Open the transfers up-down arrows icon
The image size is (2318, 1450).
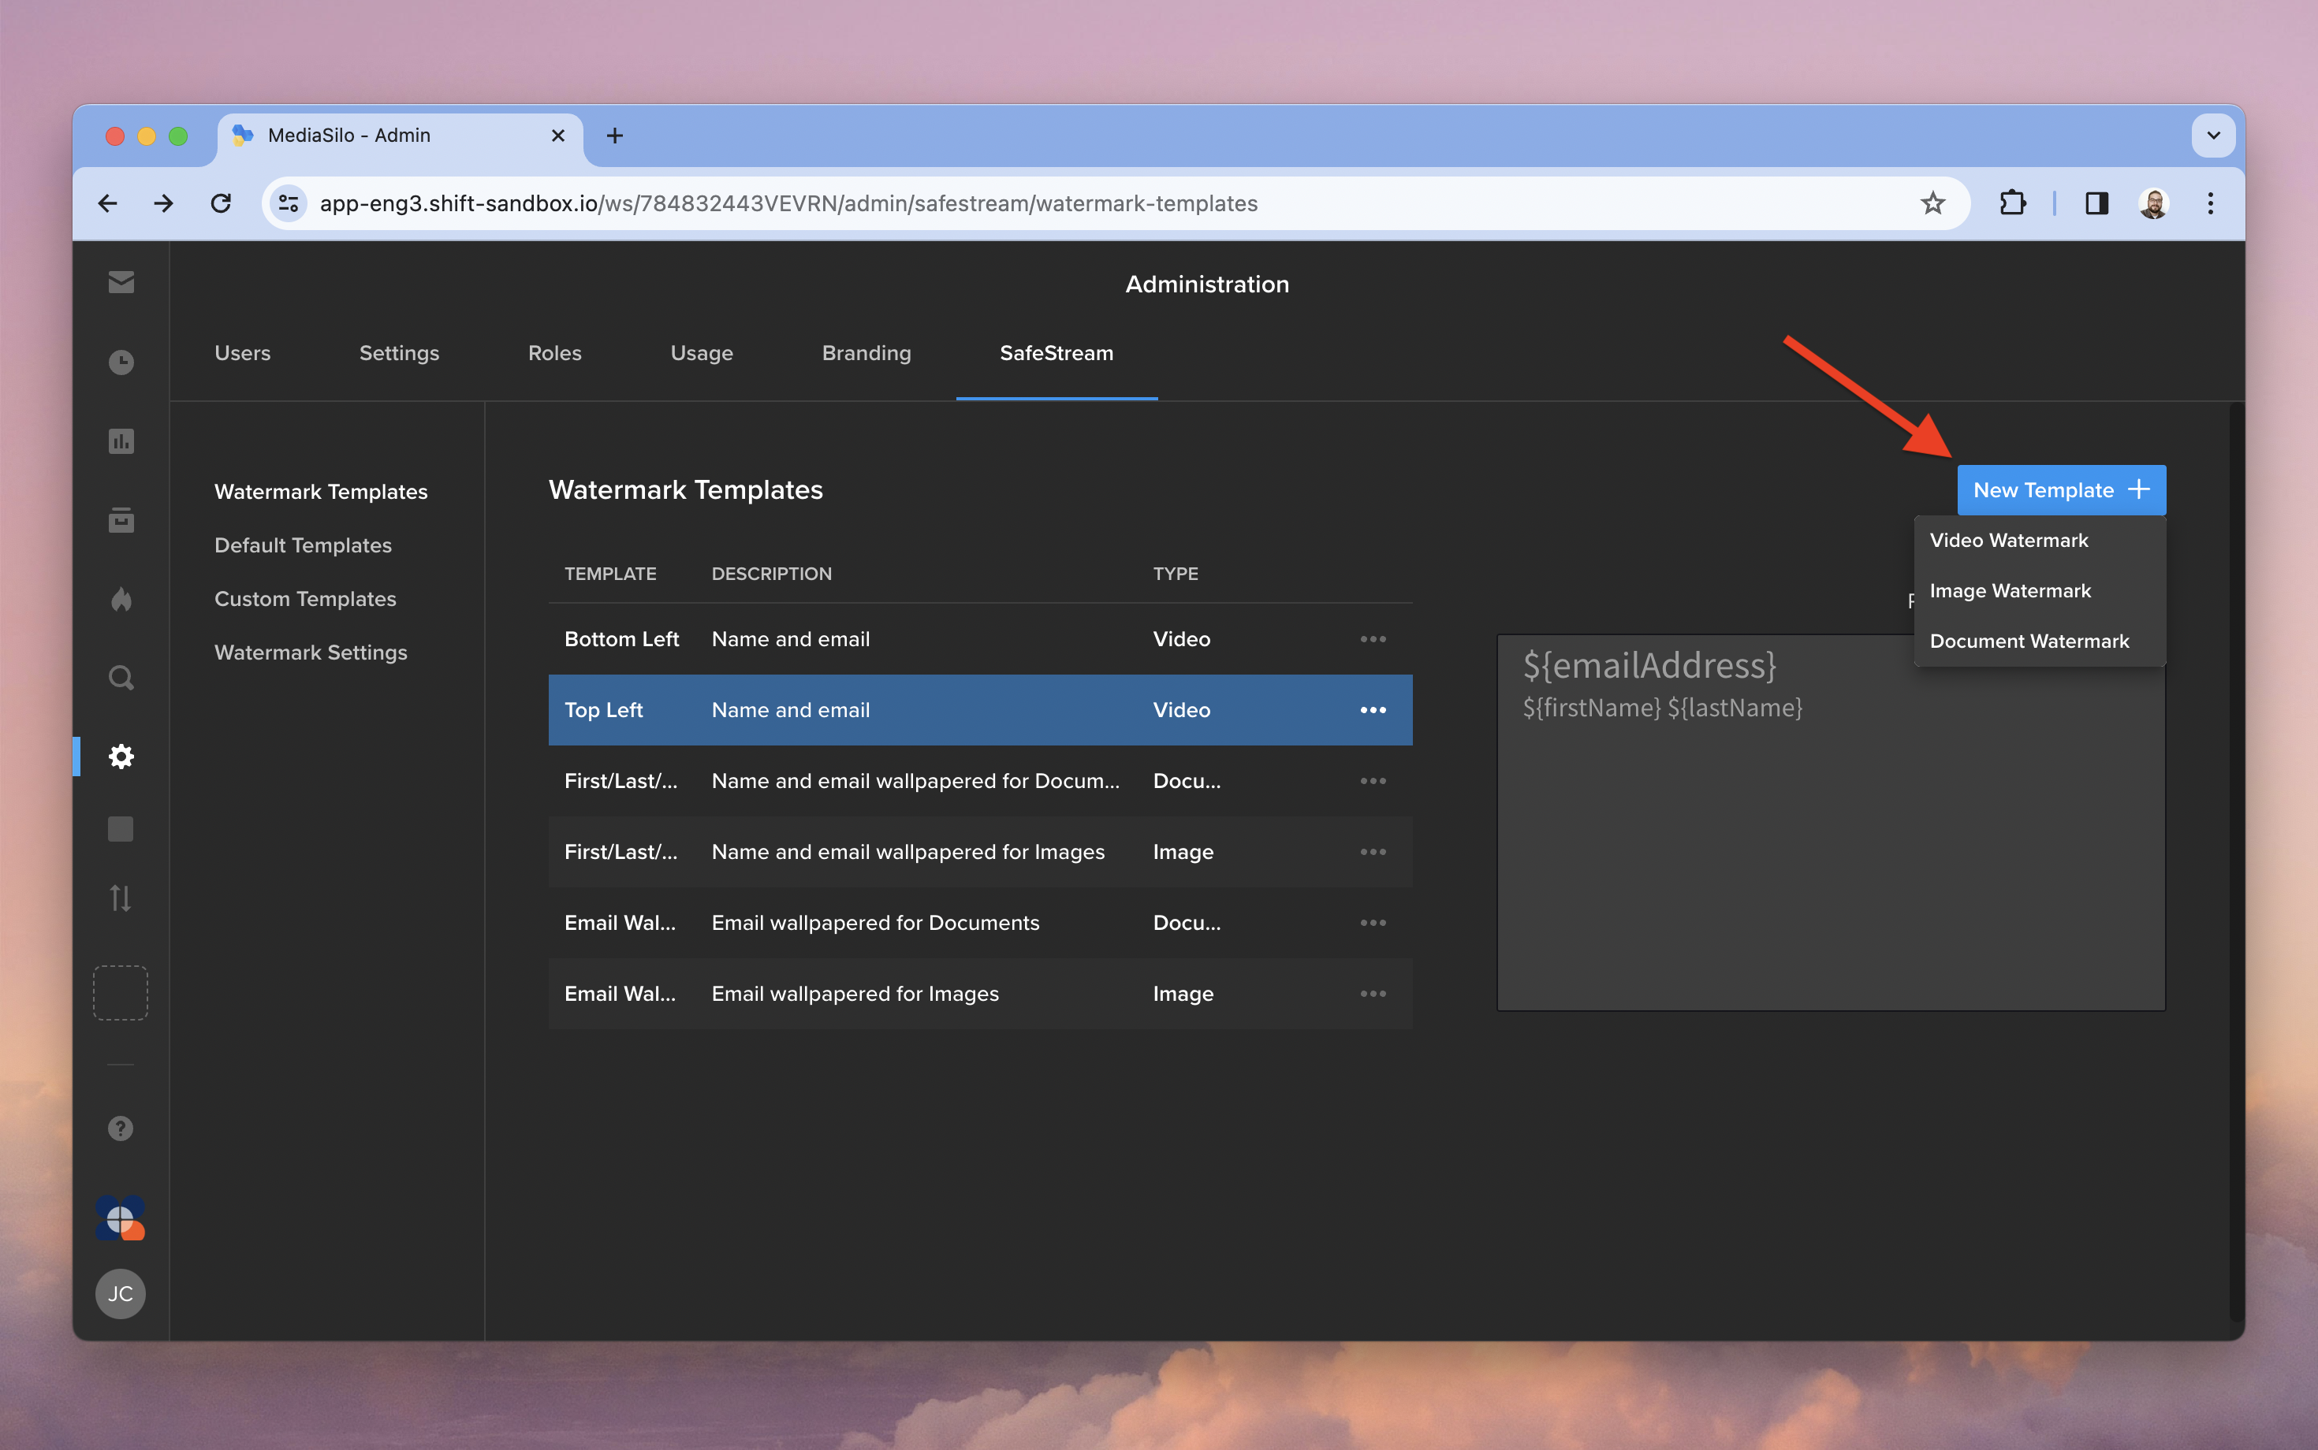coord(121,898)
